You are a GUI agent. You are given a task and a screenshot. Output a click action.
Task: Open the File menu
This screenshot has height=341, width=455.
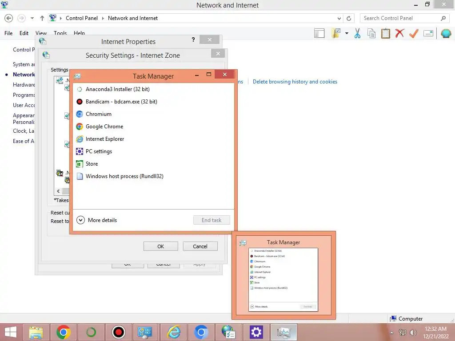pyautogui.click(x=8, y=33)
